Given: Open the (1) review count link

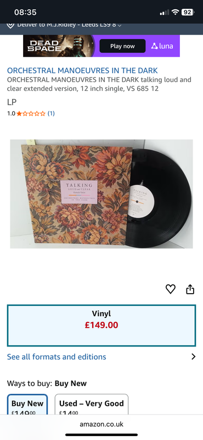Looking at the screenshot, I should tap(51, 114).
